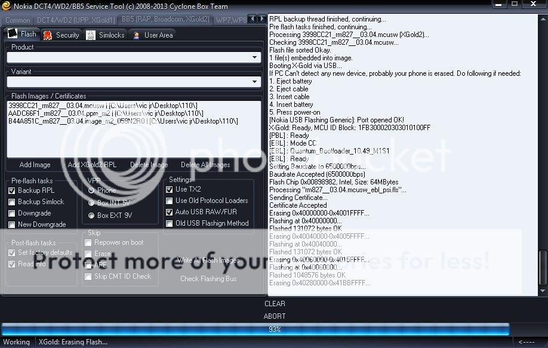
Task: Open the DCT4/WD2 (UPP, XGold1) tab
Action: pos(76,20)
